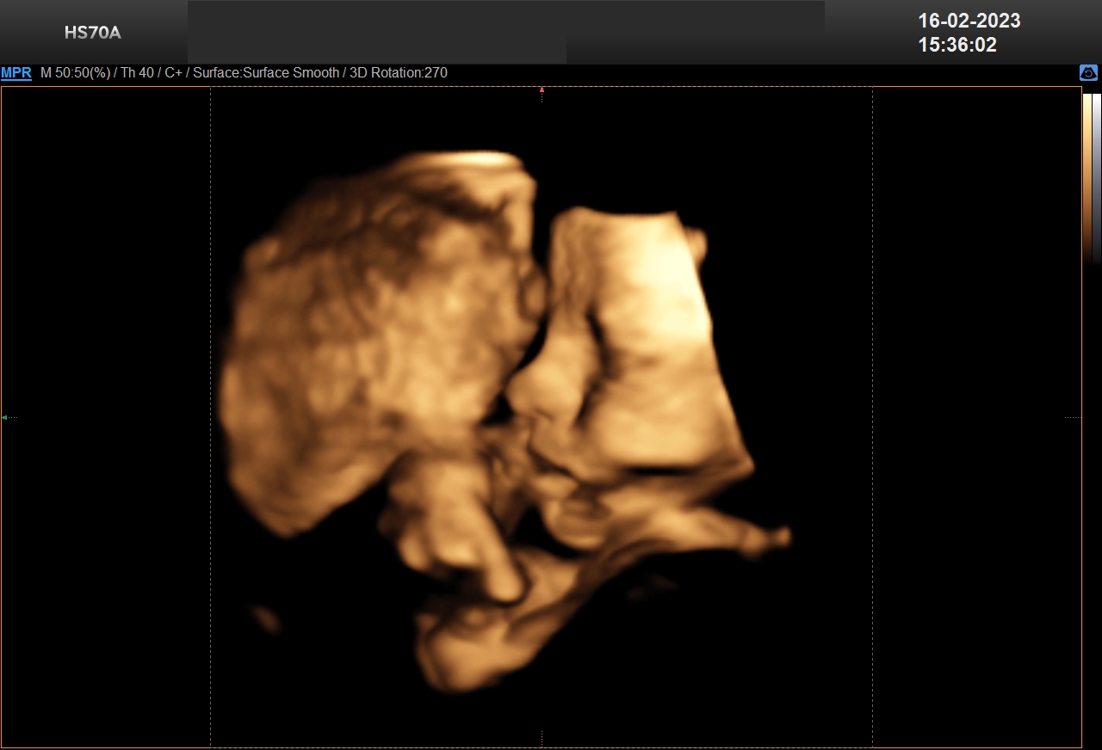
Task: Open the MPR view link
Action: 16,73
